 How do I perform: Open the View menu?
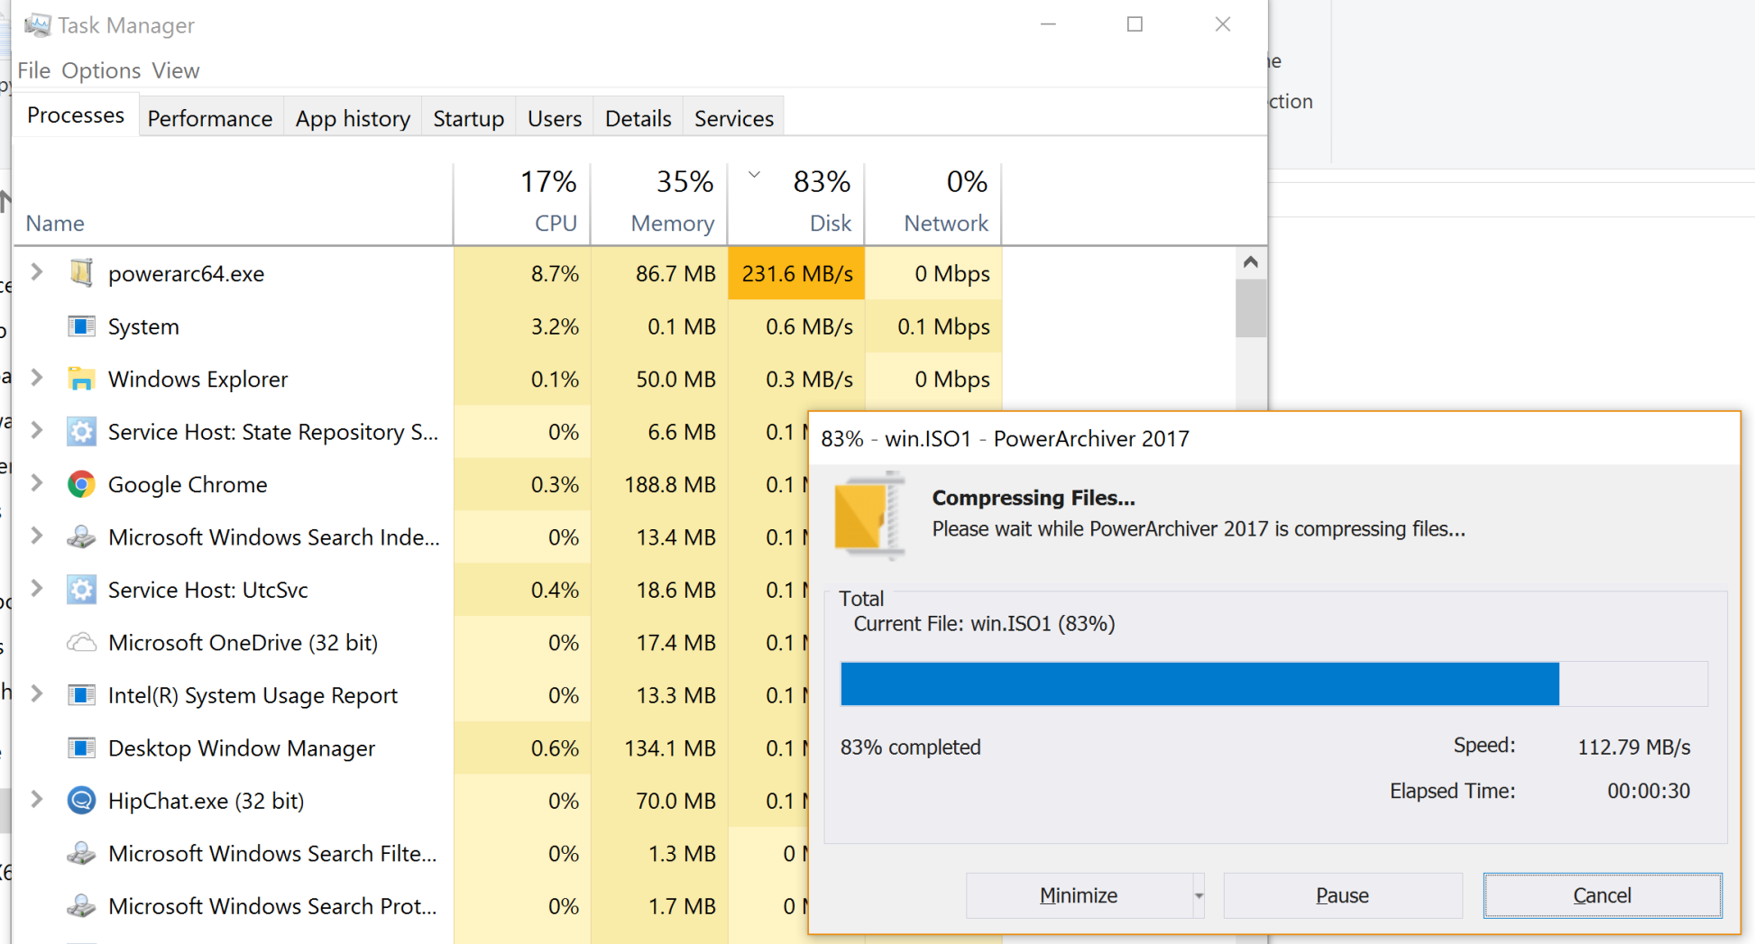(176, 70)
